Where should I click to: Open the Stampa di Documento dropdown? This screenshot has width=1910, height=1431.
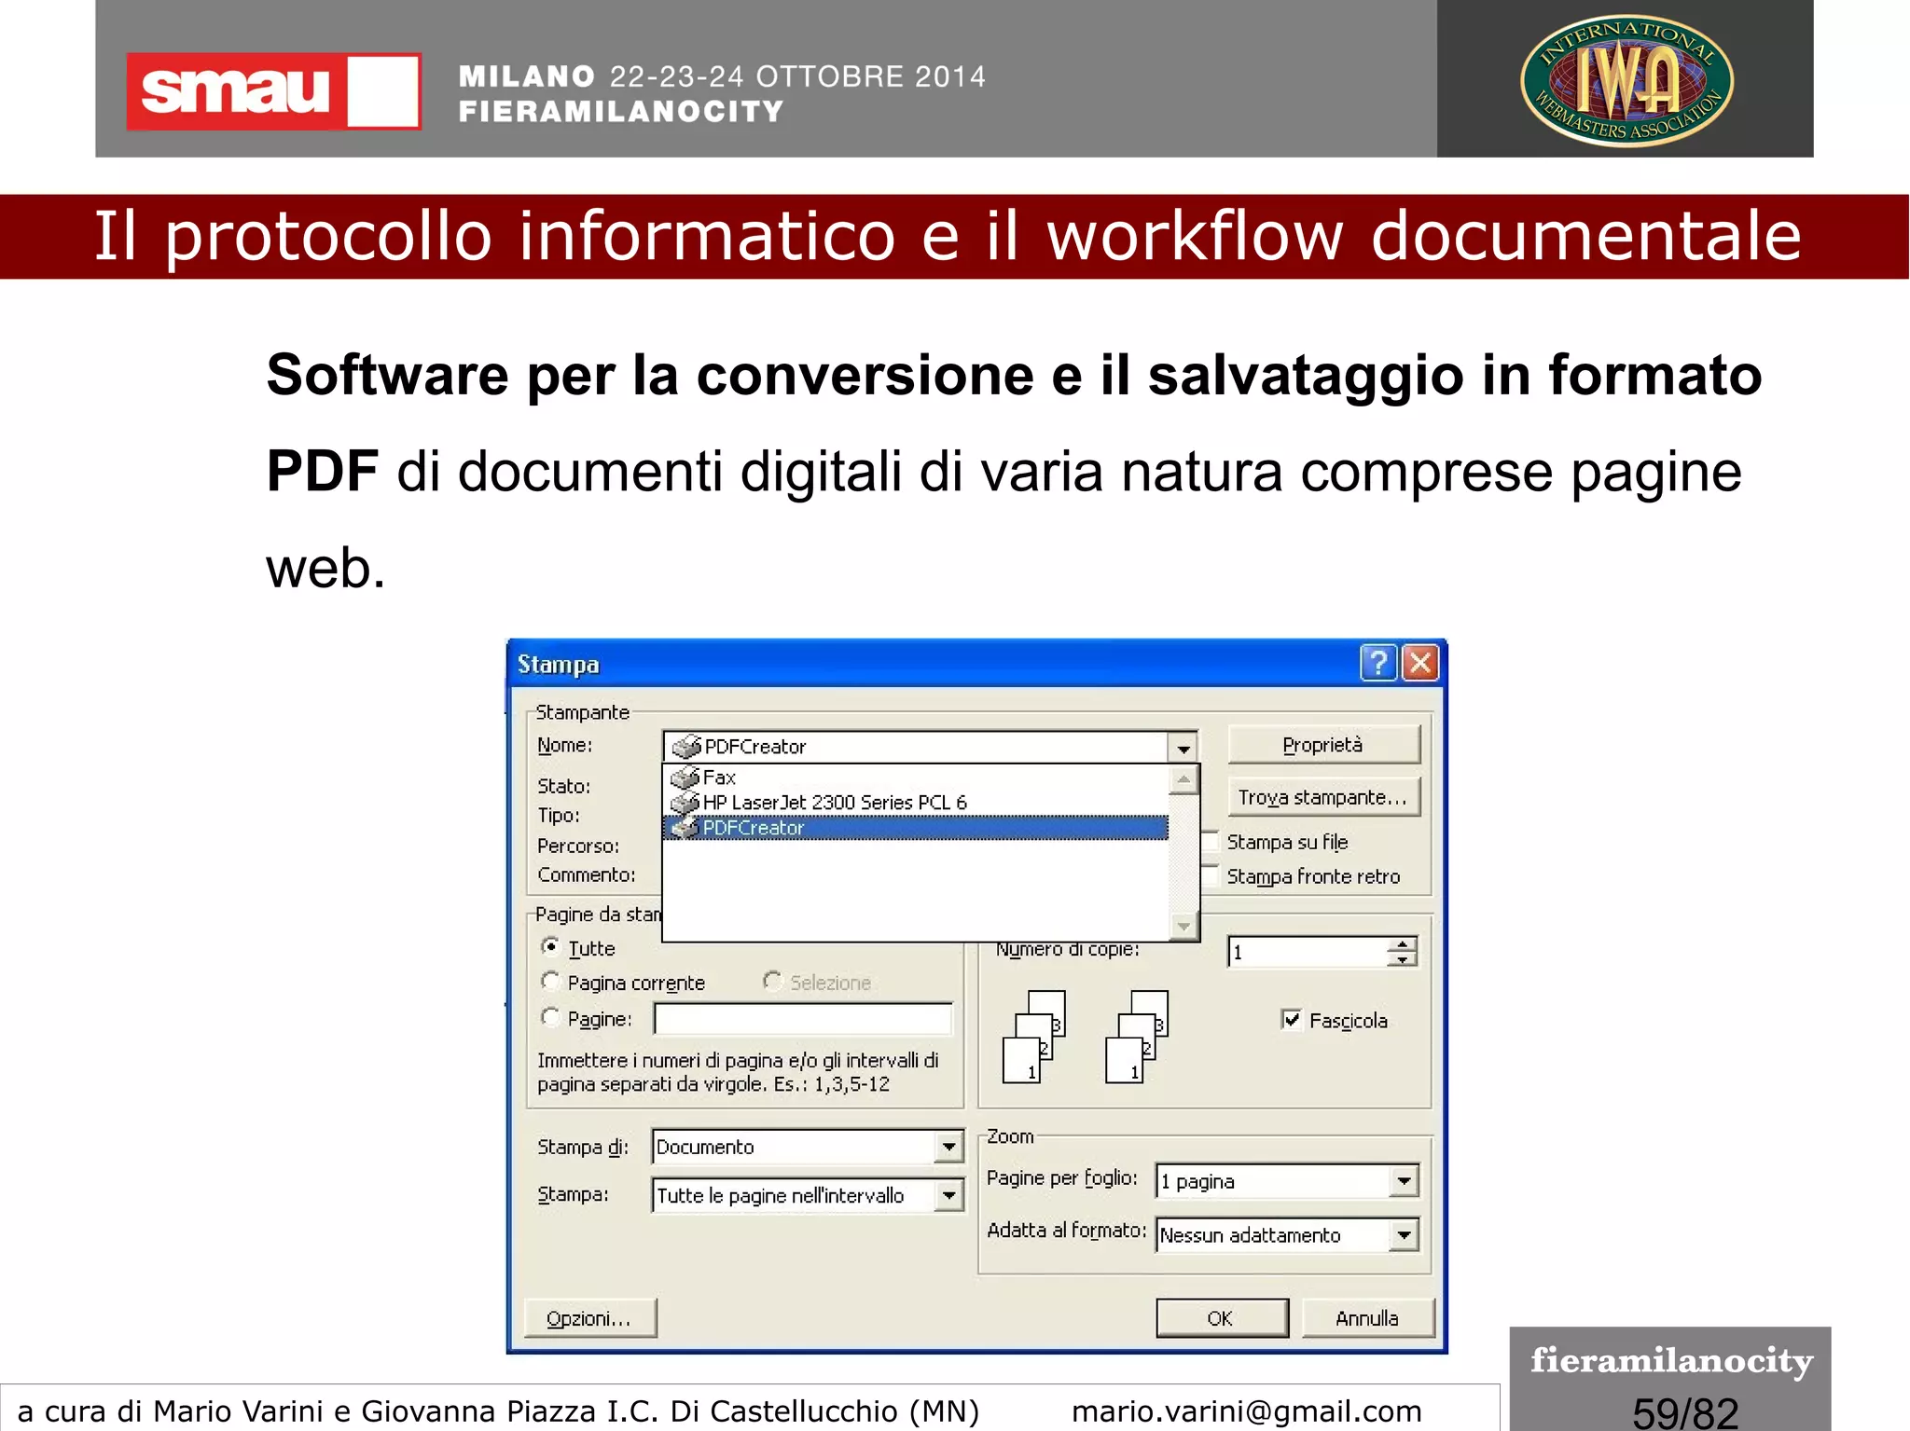[948, 1147]
